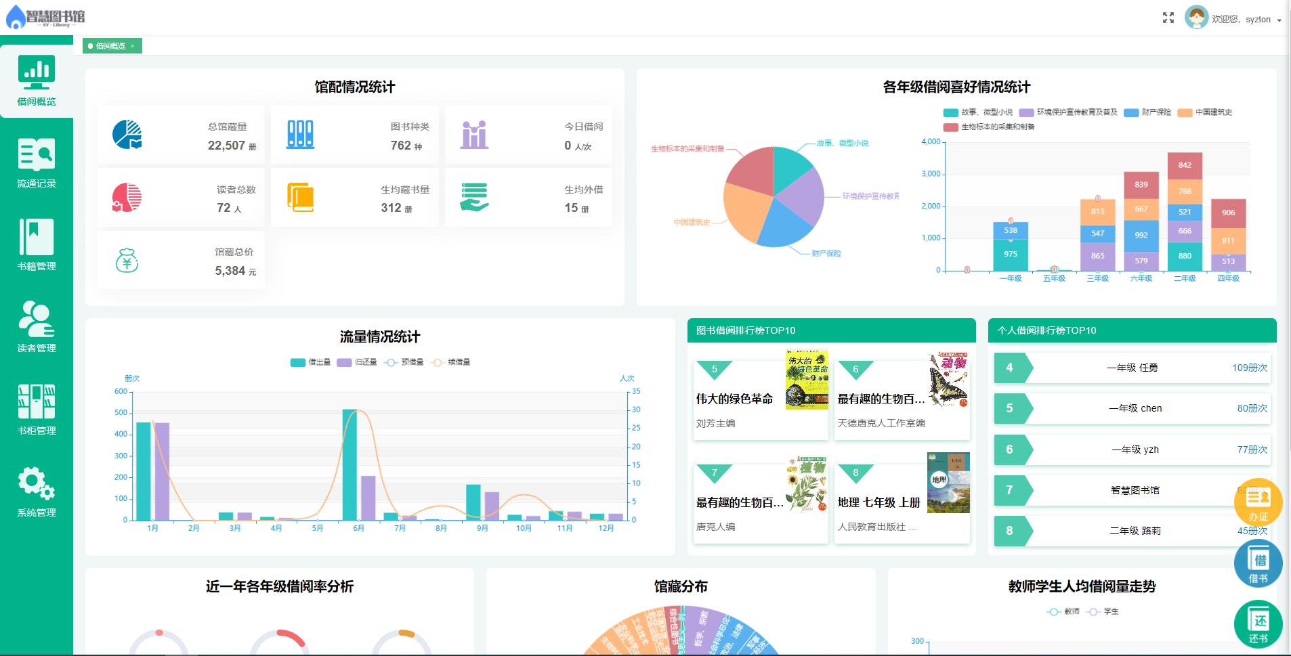Click the 生均藏书量 orange book icon

coord(300,198)
